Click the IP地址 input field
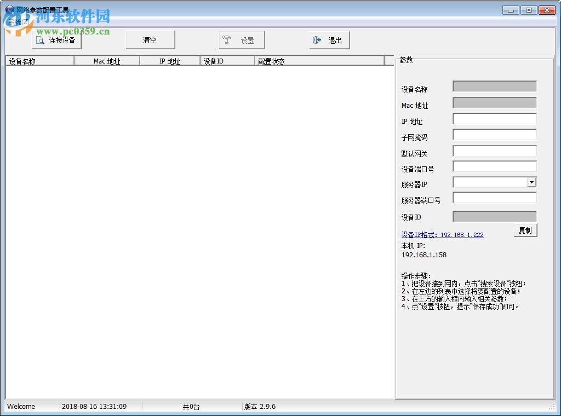This screenshot has width=561, height=416. [493, 119]
